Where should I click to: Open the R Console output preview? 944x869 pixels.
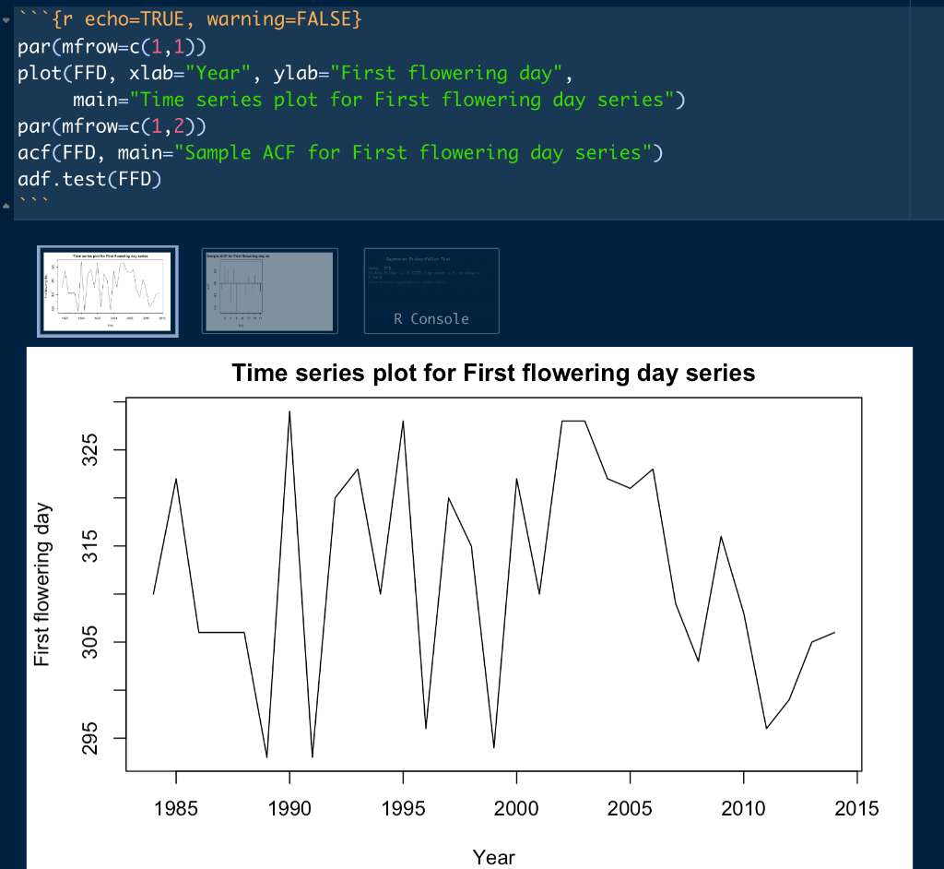pos(431,291)
